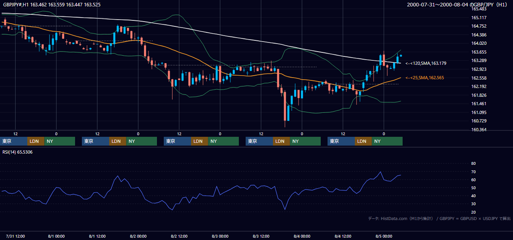The width and height of the screenshot is (513, 240).
Task: Click price axis label 162.192
Action: pos(479,86)
